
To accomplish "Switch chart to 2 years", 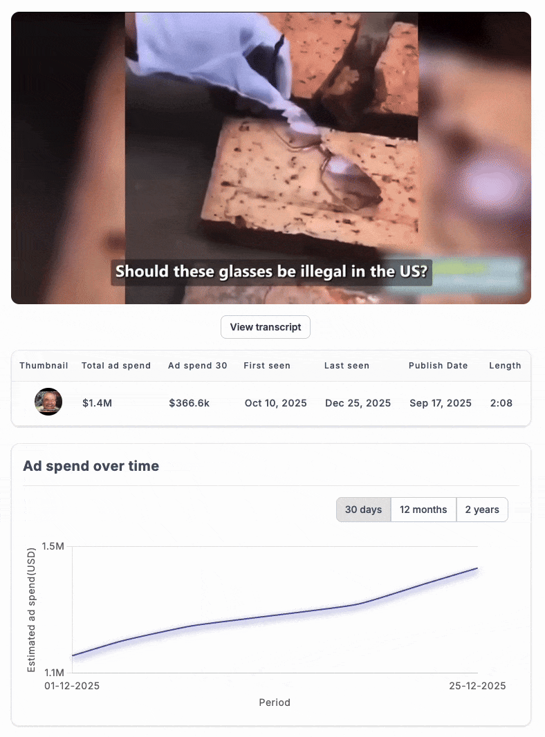I will [482, 510].
